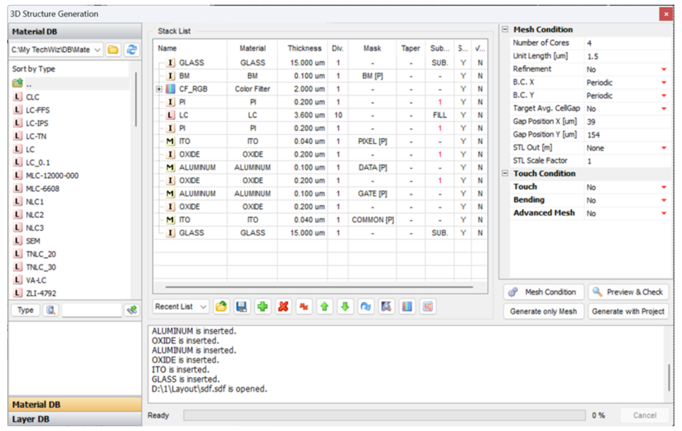
Task: Open the color filter RGB stripes icon
Action: pyautogui.click(x=407, y=307)
